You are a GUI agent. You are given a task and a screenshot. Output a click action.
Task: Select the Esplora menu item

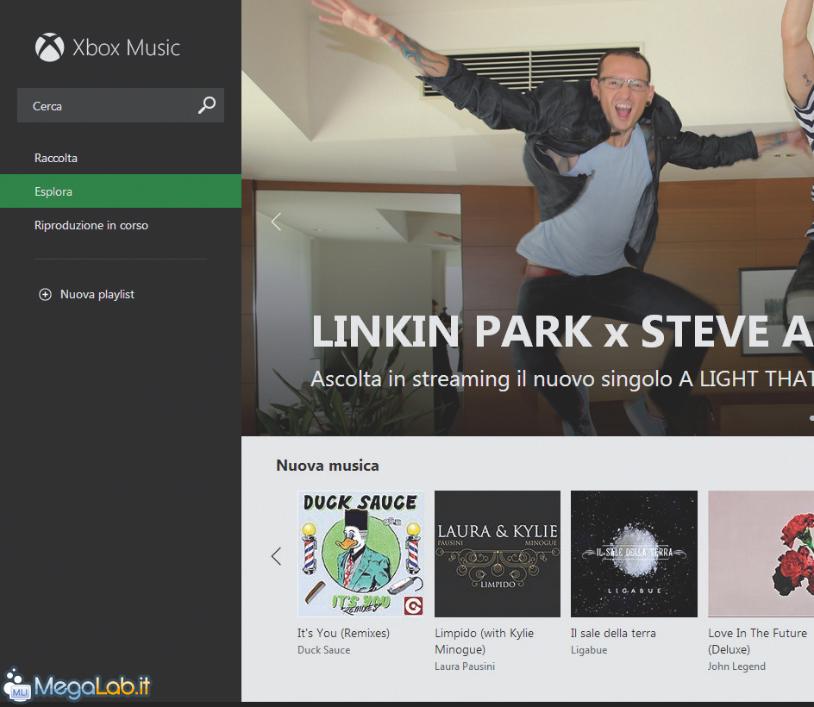tap(121, 191)
